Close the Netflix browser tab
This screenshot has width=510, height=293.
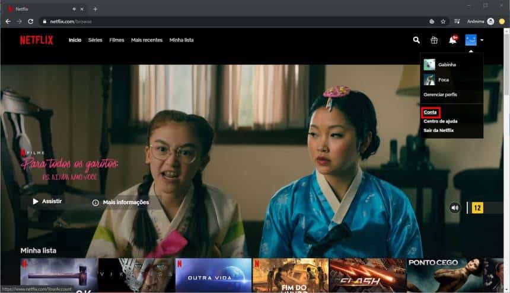tap(82, 9)
